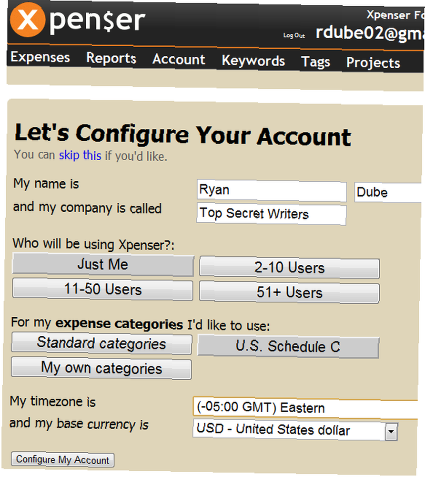Click the Log Out link
This screenshot has width=425, height=477.
(x=294, y=36)
